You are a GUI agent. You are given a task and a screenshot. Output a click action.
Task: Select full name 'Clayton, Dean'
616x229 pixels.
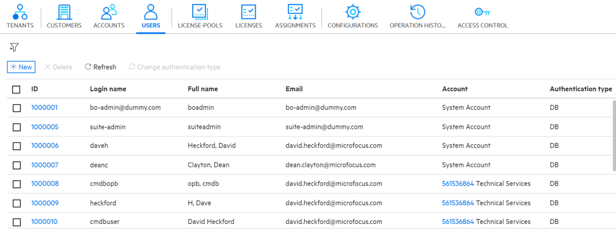[x=209, y=164]
